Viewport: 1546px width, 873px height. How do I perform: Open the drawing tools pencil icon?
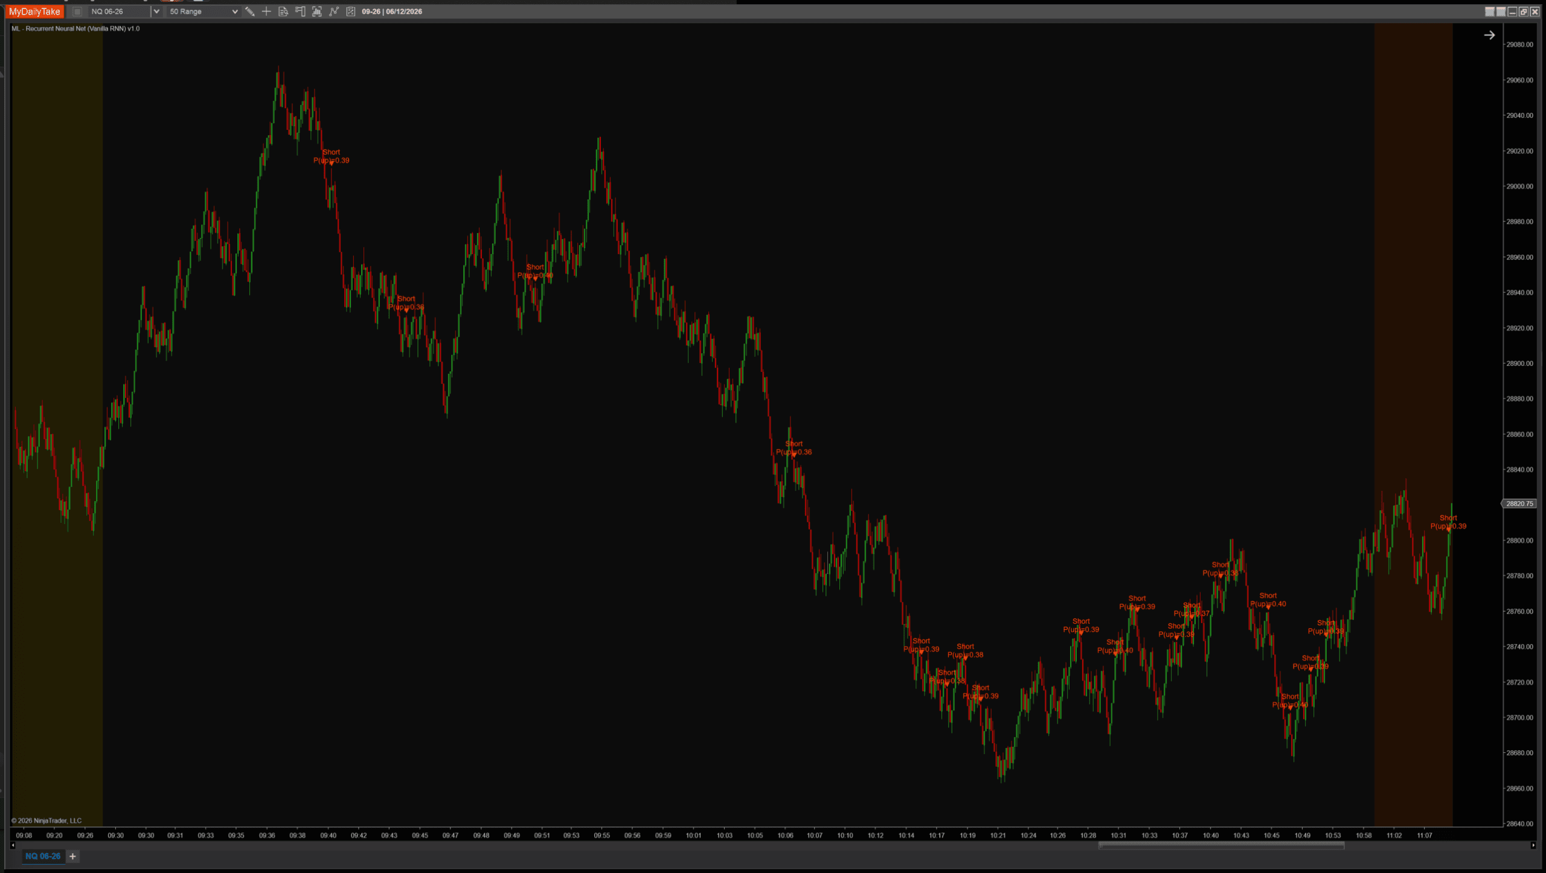(x=249, y=11)
